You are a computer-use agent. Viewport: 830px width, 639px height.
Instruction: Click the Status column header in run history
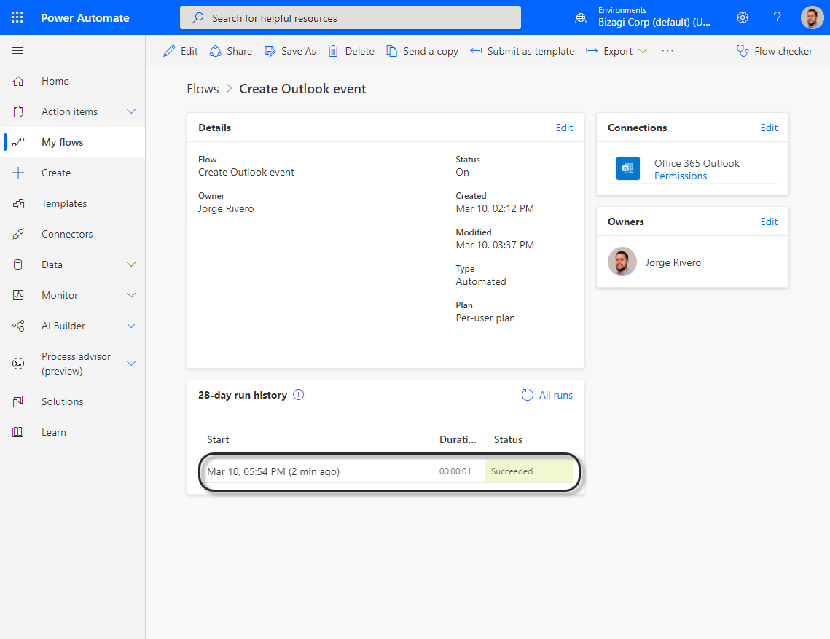pos(508,439)
